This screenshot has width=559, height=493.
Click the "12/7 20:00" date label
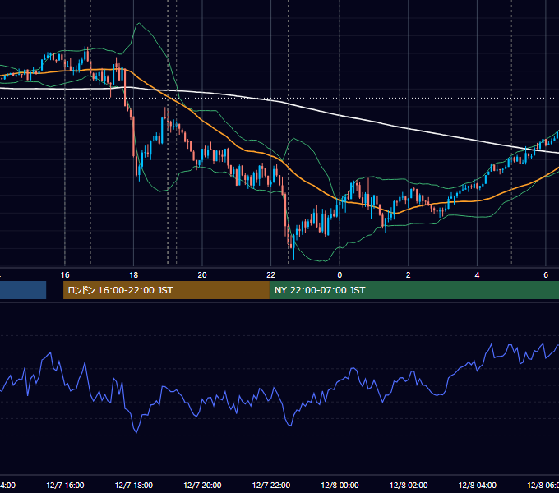[x=202, y=485]
